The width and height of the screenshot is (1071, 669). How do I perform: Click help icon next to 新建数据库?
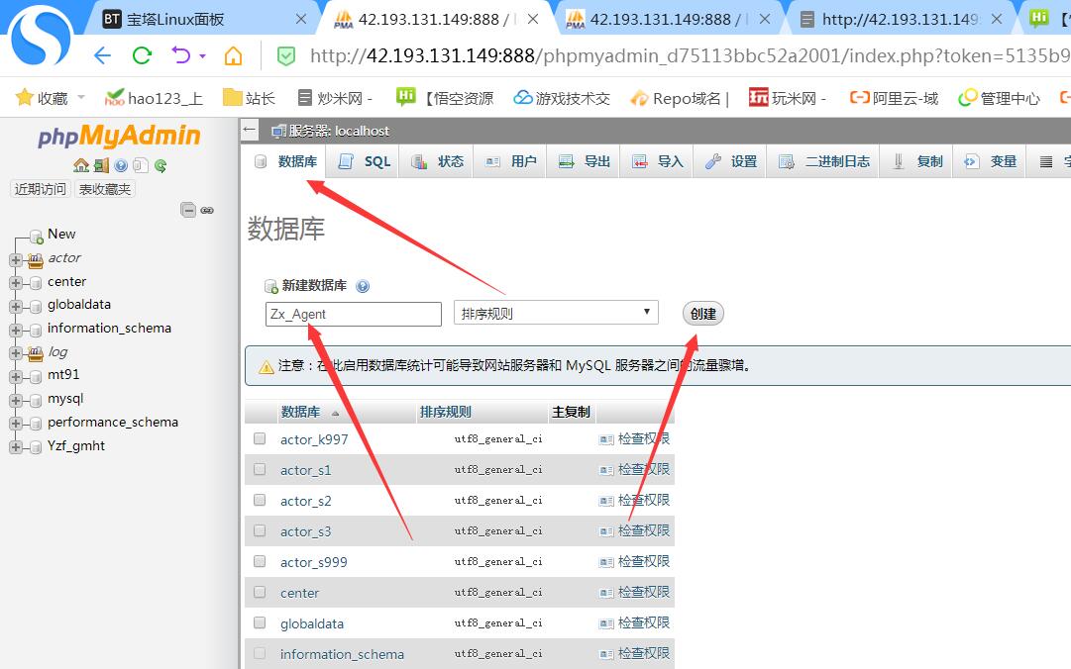tap(363, 286)
